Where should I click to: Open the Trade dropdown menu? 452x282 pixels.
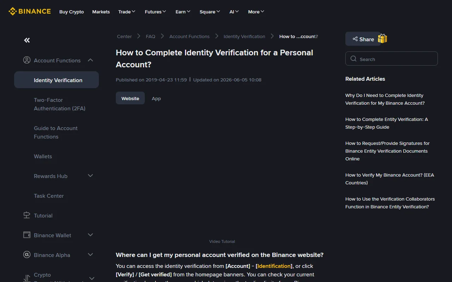click(x=127, y=12)
